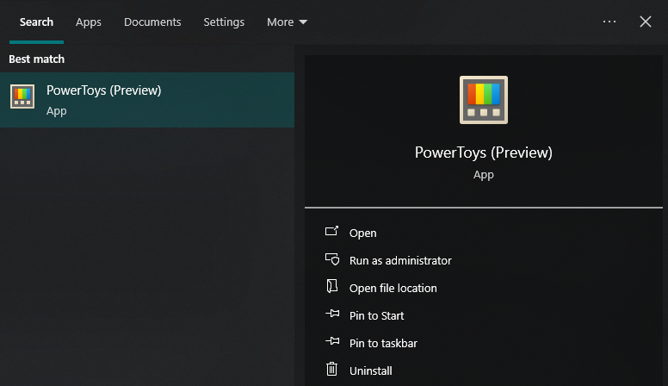Click the PowerToys (Preview) title in details pane
The width and height of the screenshot is (668, 386).
click(484, 153)
